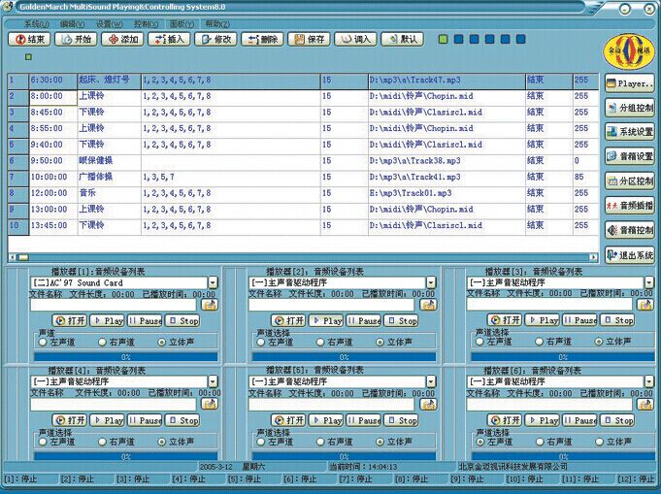Click the 调入 (Load) toolbar button
Screen dimensions: 661x494
pos(355,39)
